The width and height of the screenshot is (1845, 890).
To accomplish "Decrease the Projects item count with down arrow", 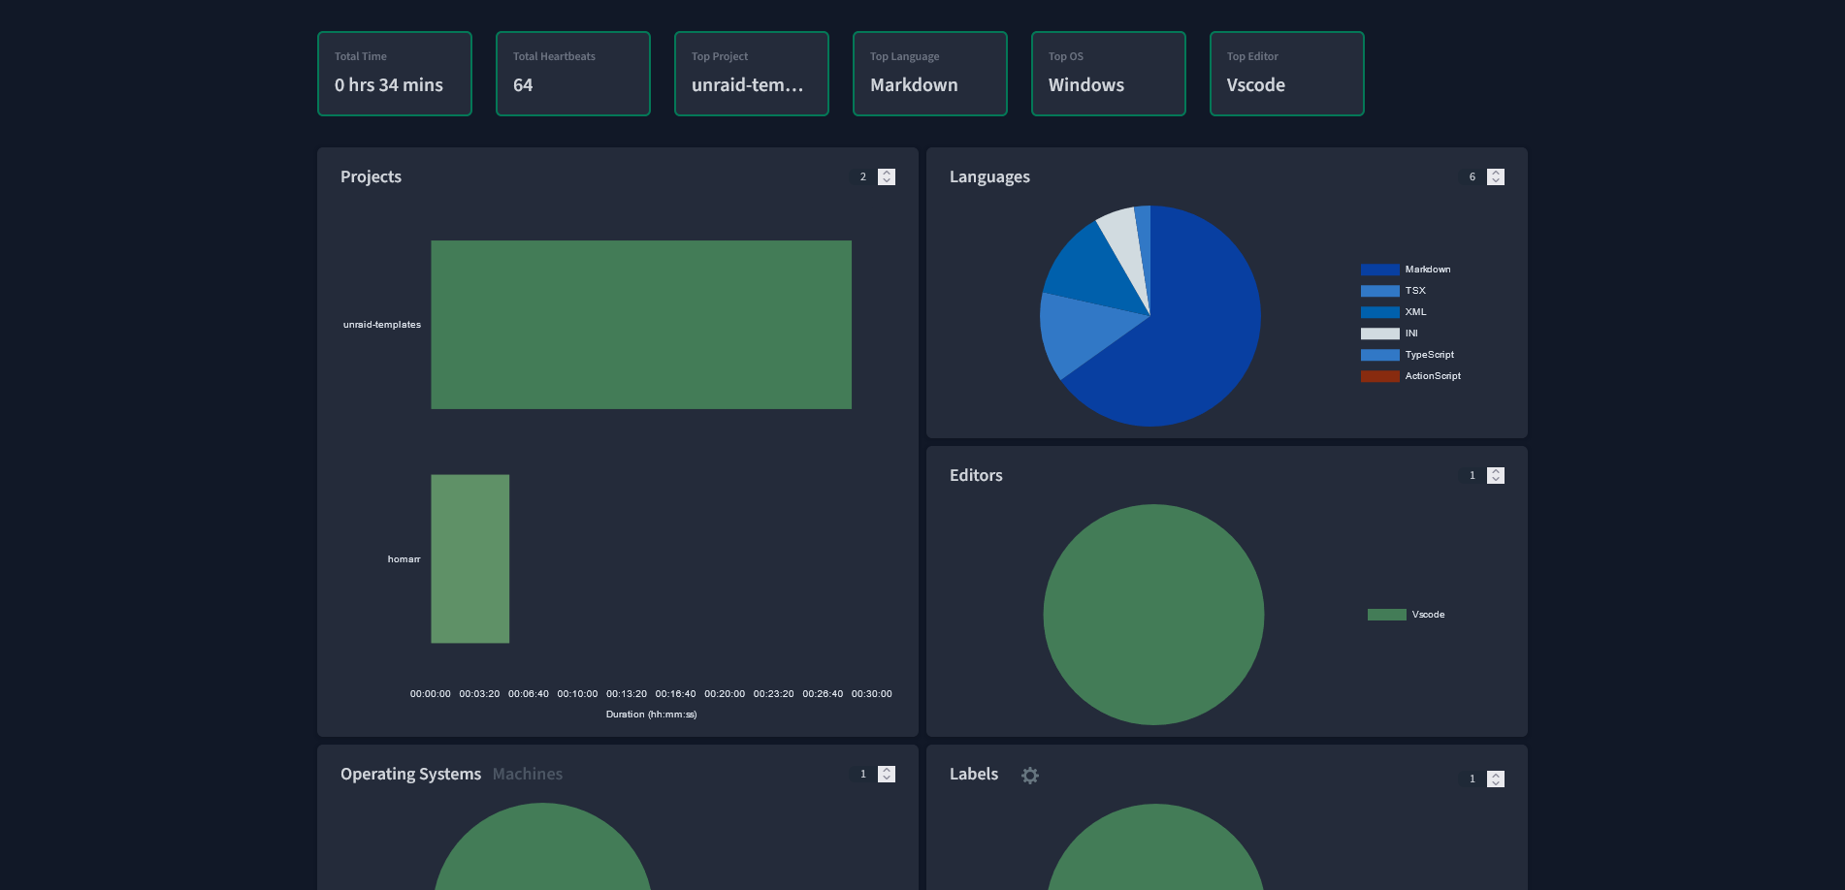I will [887, 181].
